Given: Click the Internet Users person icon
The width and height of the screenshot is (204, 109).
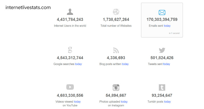Looking at the screenshot, I should click(x=70, y=12).
